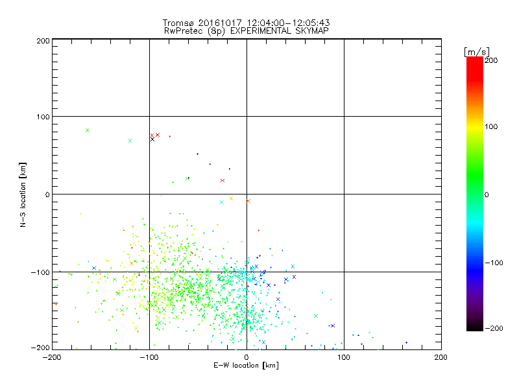
Task: Select the green X marker at top left
Action: [88, 130]
